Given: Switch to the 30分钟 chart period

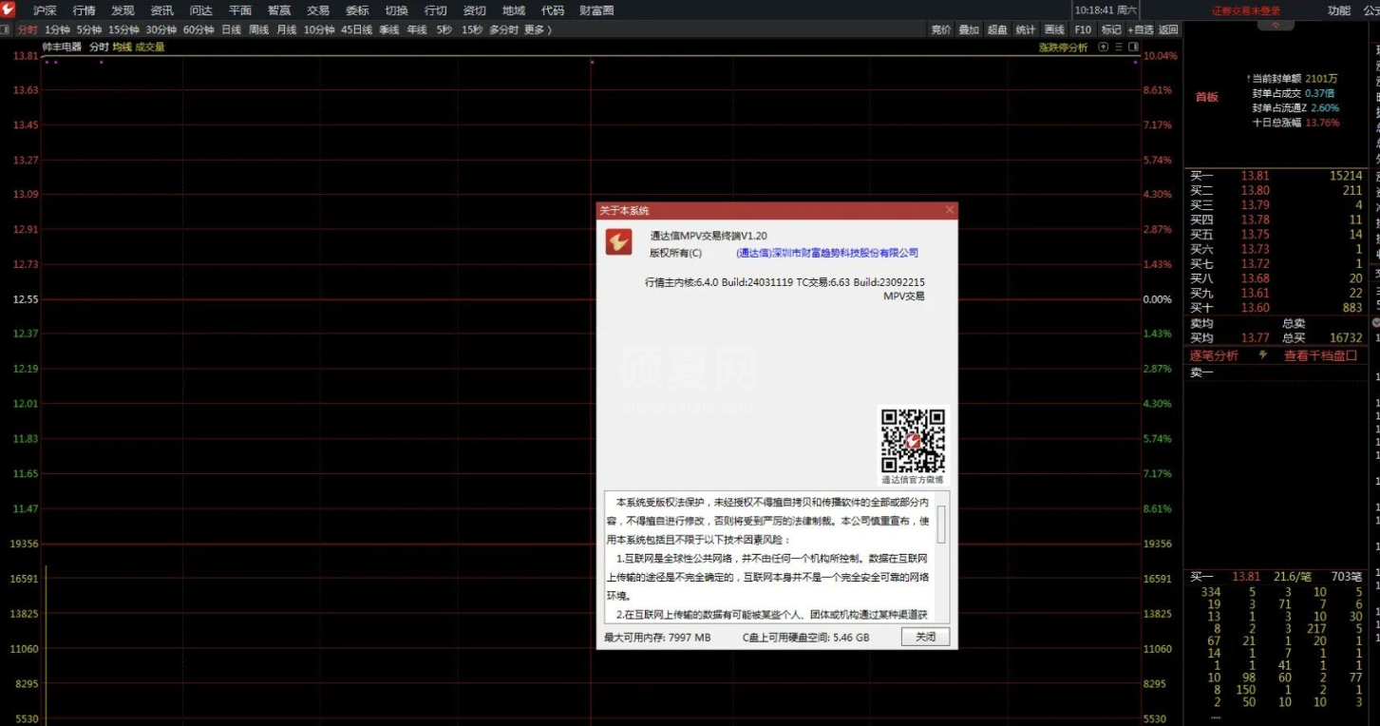Looking at the screenshot, I should [161, 29].
